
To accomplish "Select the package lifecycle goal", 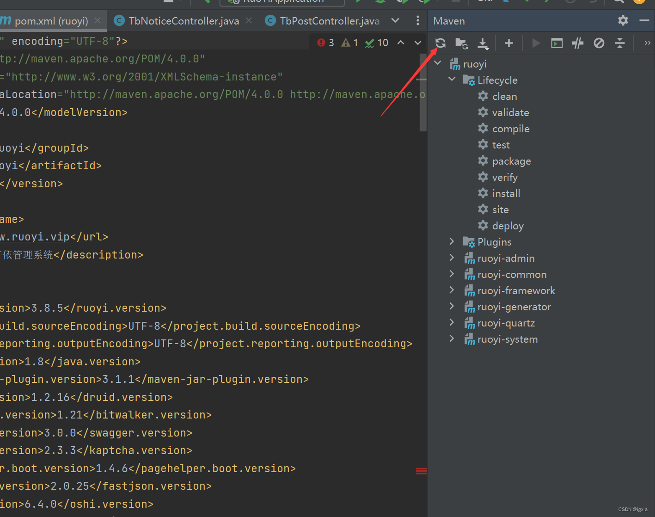I will [x=511, y=161].
